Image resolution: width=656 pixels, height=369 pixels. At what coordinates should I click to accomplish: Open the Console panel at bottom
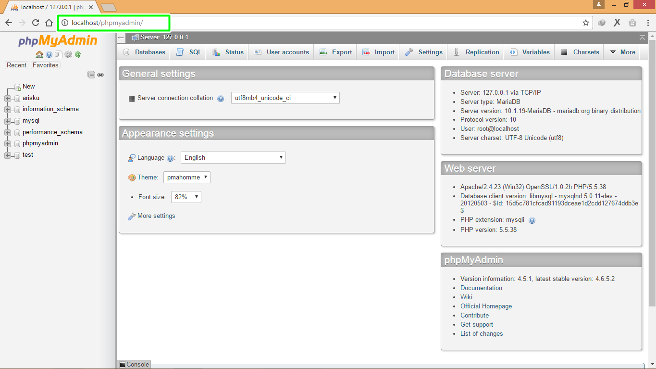click(134, 364)
